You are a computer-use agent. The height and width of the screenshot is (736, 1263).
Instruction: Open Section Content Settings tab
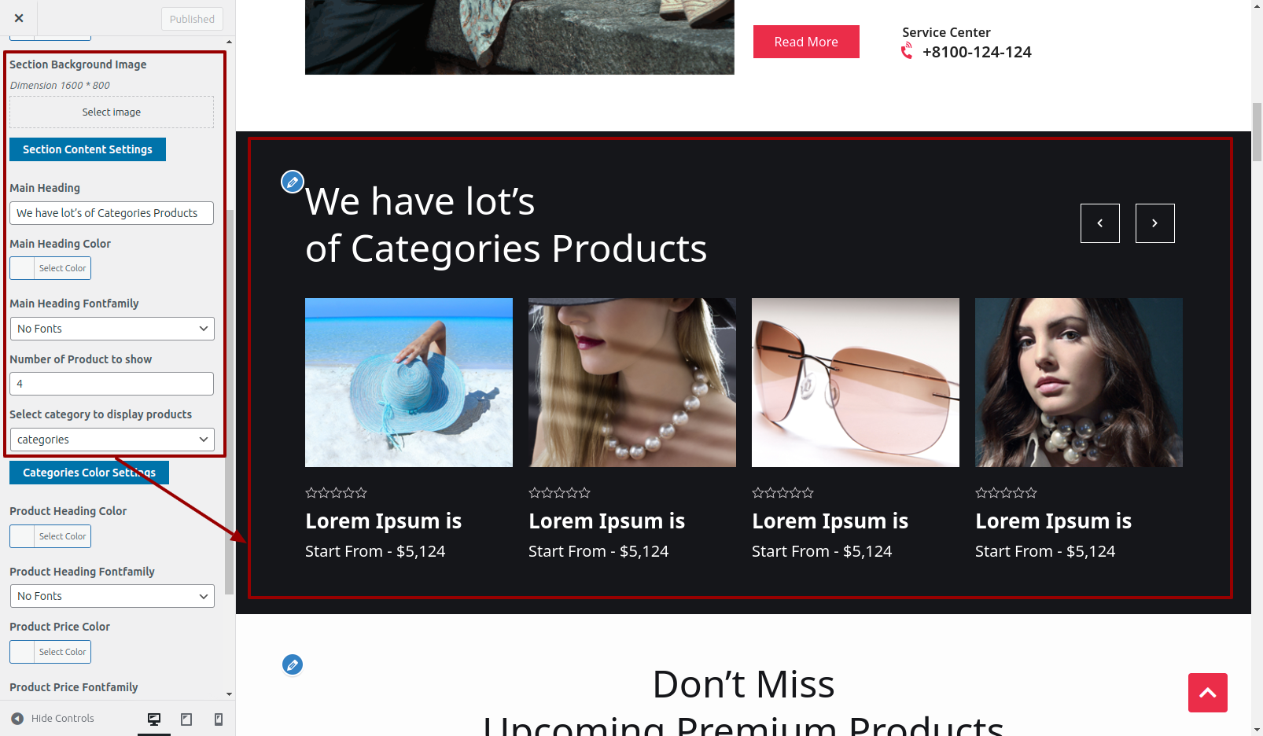[87, 149]
